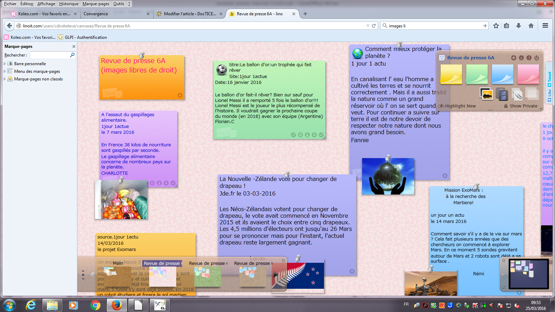Go back with the browser back arrow

9,26
